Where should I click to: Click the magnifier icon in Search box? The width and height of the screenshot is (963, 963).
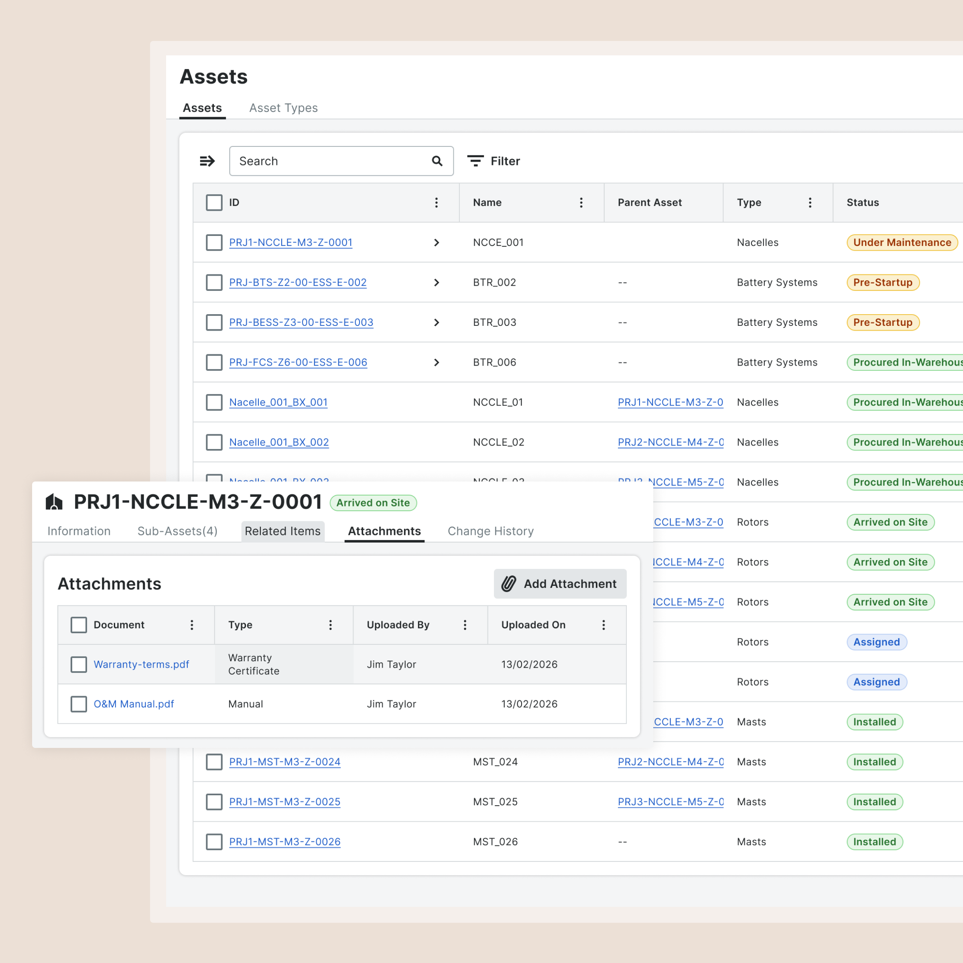tap(437, 161)
